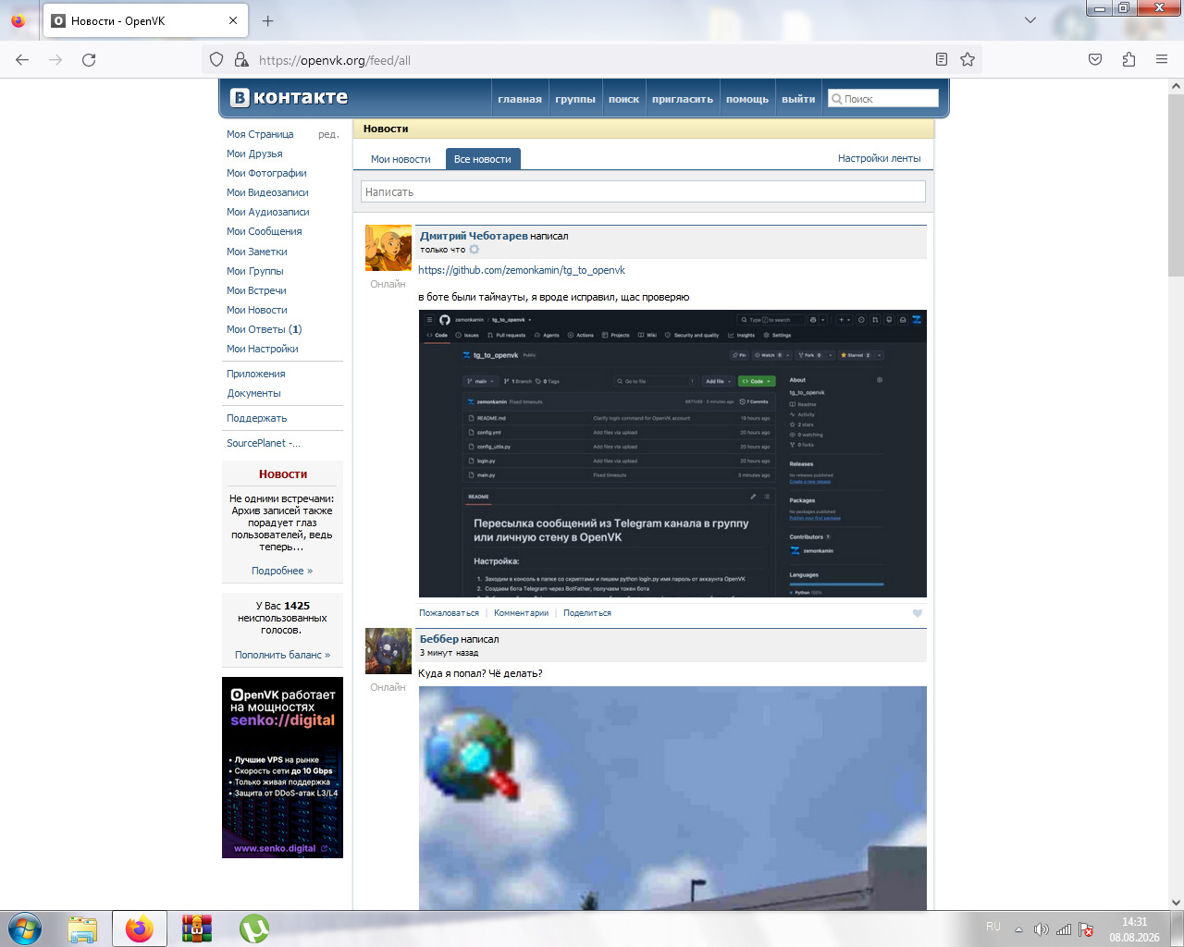Image resolution: width=1184 pixels, height=947 pixels.
Task: Open the volume speaker tray icon
Action: [1042, 929]
